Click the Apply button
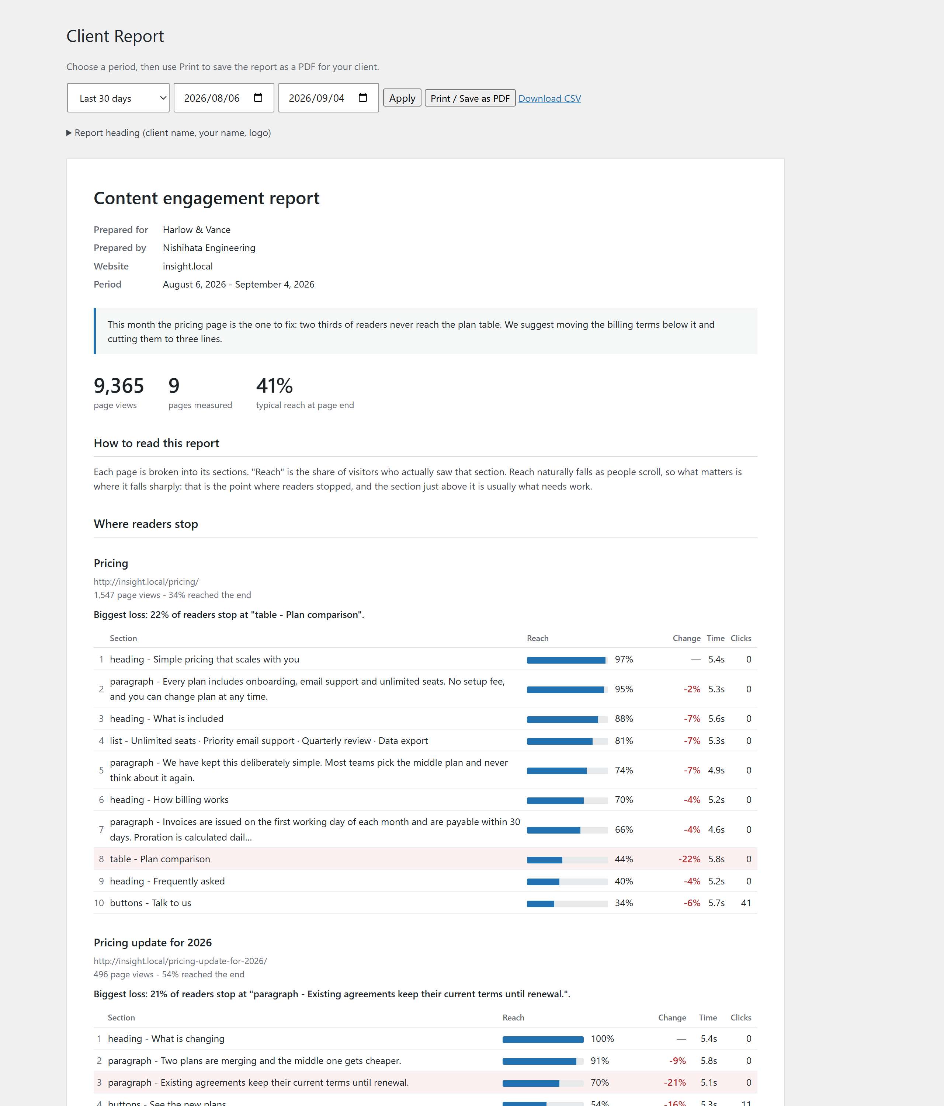 click(402, 98)
